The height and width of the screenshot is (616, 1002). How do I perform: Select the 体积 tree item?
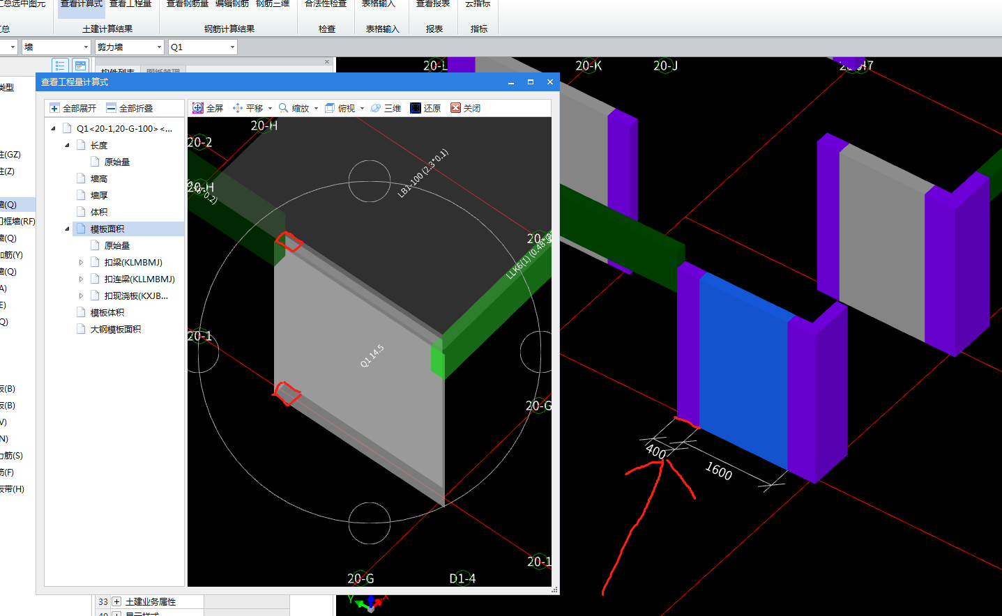pos(99,212)
